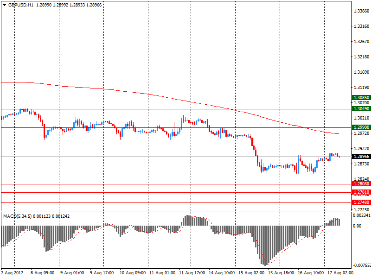The width and height of the screenshot is (371, 278).
Task: Select the 1.27810 red support level label
Action: click(x=361, y=192)
